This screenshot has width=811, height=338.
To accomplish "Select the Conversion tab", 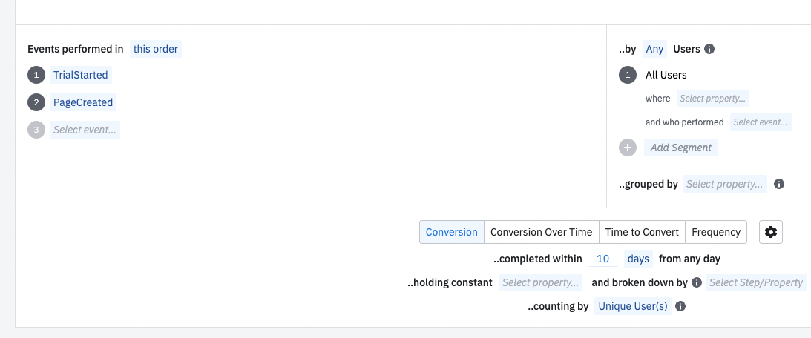I will point(452,232).
